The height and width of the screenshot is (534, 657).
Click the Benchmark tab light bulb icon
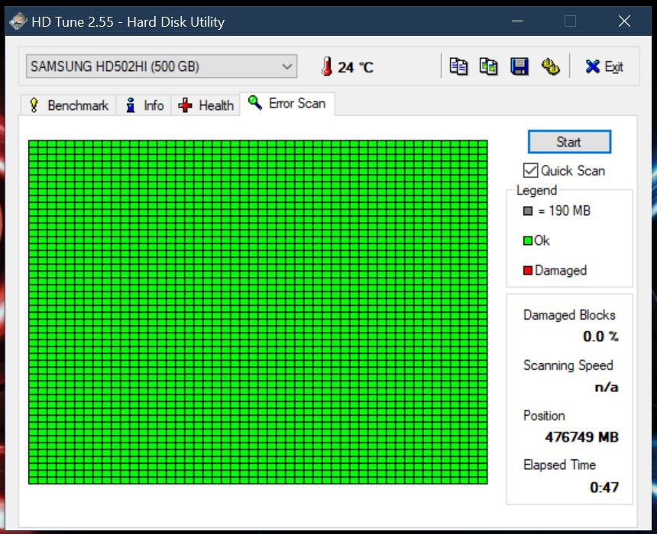34,105
